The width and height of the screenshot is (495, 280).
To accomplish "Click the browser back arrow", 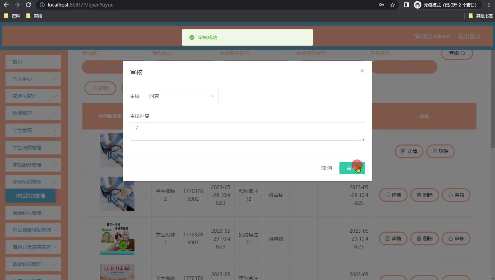I will [6, 5].
